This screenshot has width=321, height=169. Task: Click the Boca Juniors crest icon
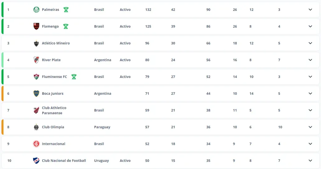[x=36, y=93]
